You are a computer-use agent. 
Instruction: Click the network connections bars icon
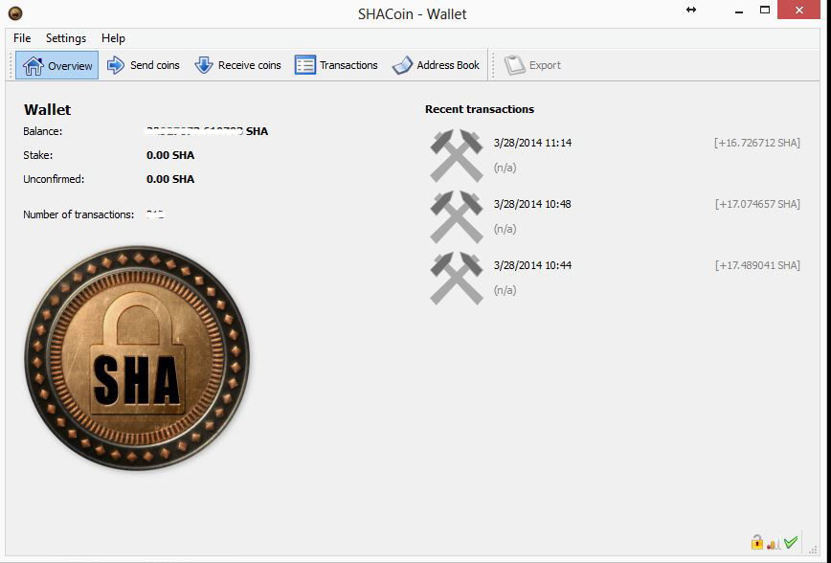pos(773,544)
